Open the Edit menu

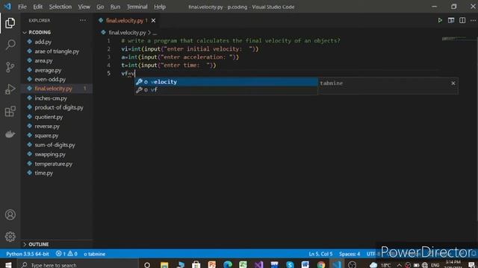point(38,7)
